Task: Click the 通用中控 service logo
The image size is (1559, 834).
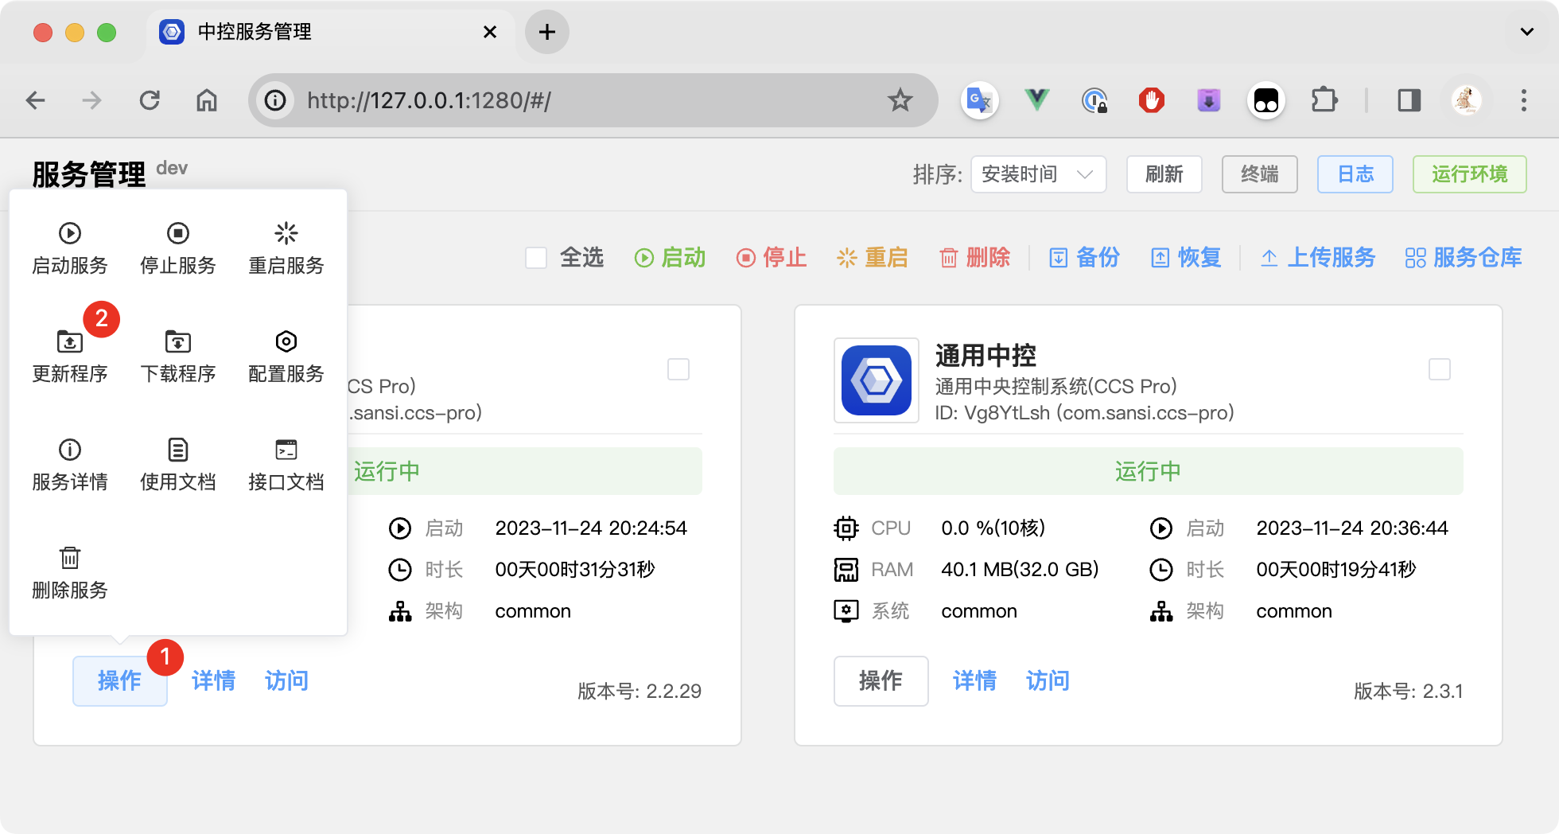Action: pyautogui.click(x=877, y=380)
